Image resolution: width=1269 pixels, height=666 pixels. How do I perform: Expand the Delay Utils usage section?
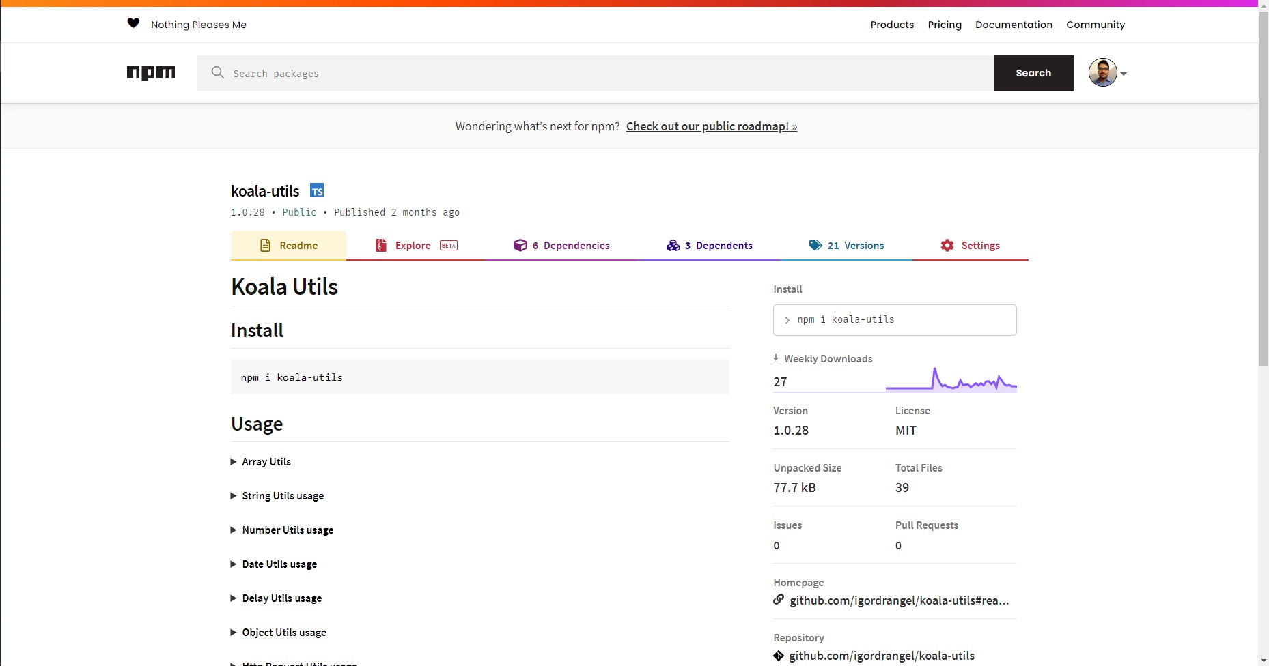(277, 598)
